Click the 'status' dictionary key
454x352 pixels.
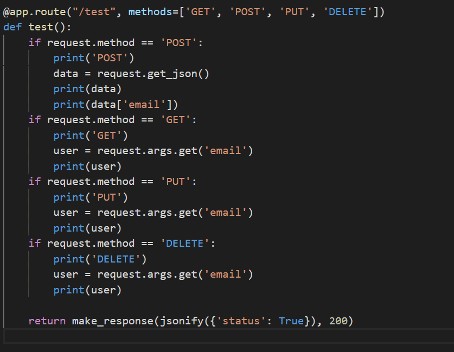point(241,321)
